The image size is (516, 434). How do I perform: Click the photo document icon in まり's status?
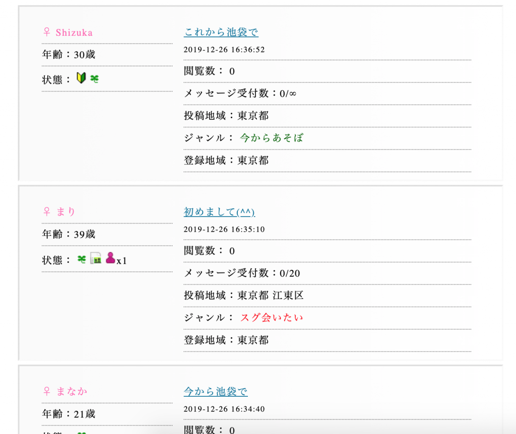(x=96, y=259)
